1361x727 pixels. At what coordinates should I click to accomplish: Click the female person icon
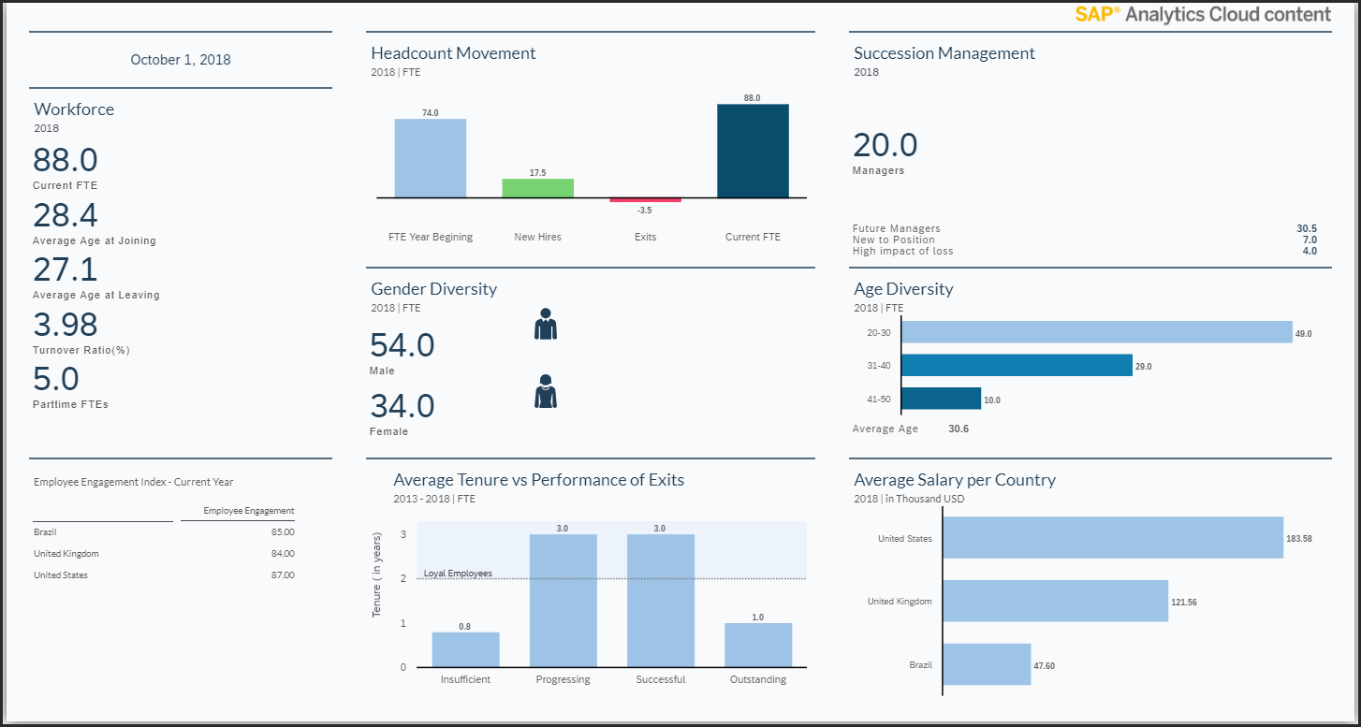click(546, 391)
